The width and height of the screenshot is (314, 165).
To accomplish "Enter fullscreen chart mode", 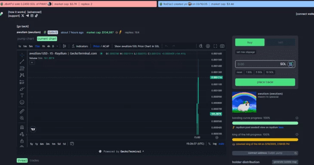I will (x=215, y=46).
